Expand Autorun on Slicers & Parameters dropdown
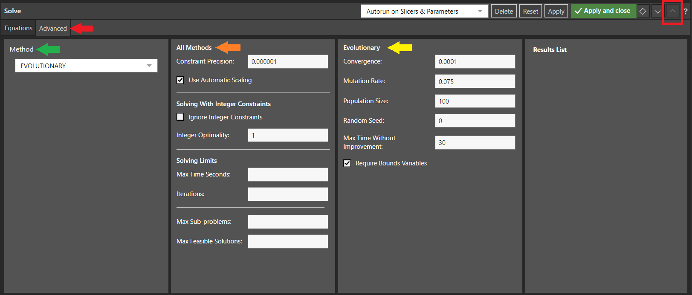 (424, 12)
